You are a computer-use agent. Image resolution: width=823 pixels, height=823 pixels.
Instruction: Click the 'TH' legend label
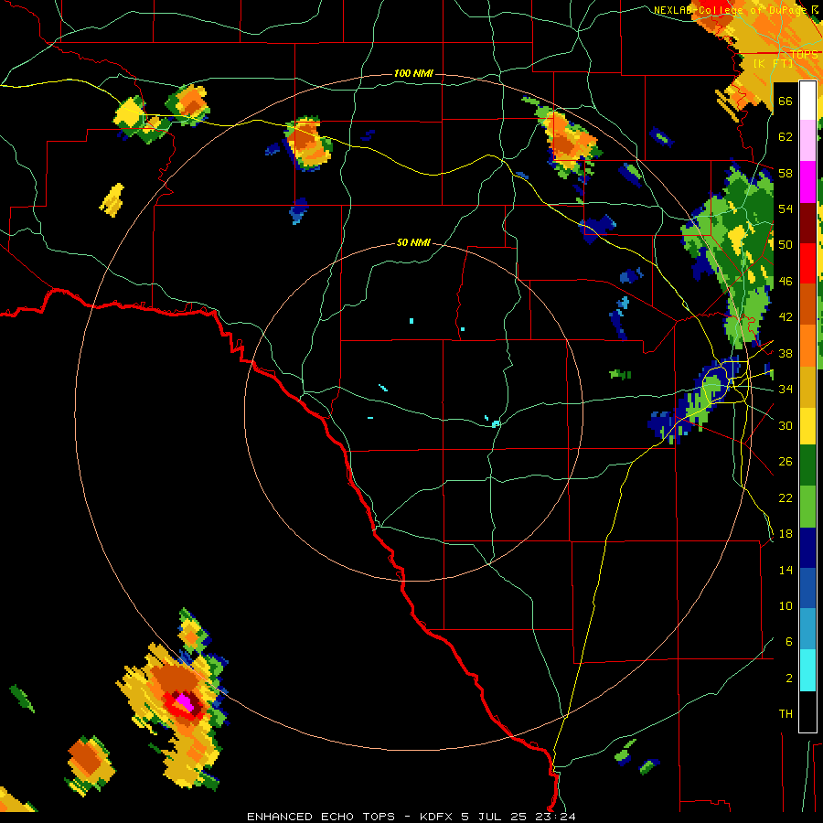click(786, 714)
